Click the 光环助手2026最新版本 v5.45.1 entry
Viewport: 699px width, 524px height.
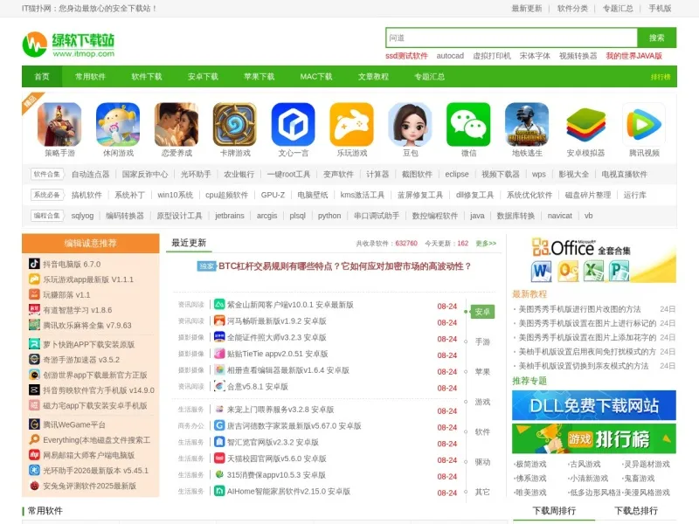click(x=95, y=470)
